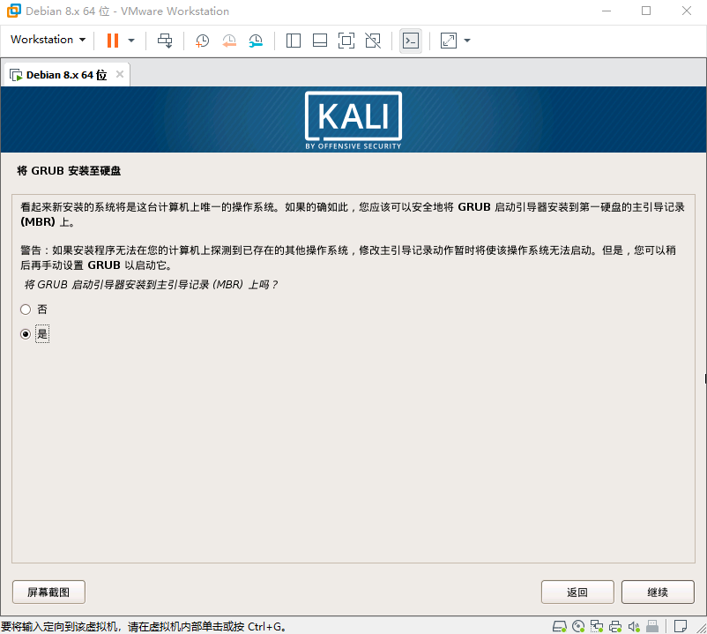Select the Debian 8.x 64 位 tab
This screenshot has width=707, height=634.
[x=66, y=75]
